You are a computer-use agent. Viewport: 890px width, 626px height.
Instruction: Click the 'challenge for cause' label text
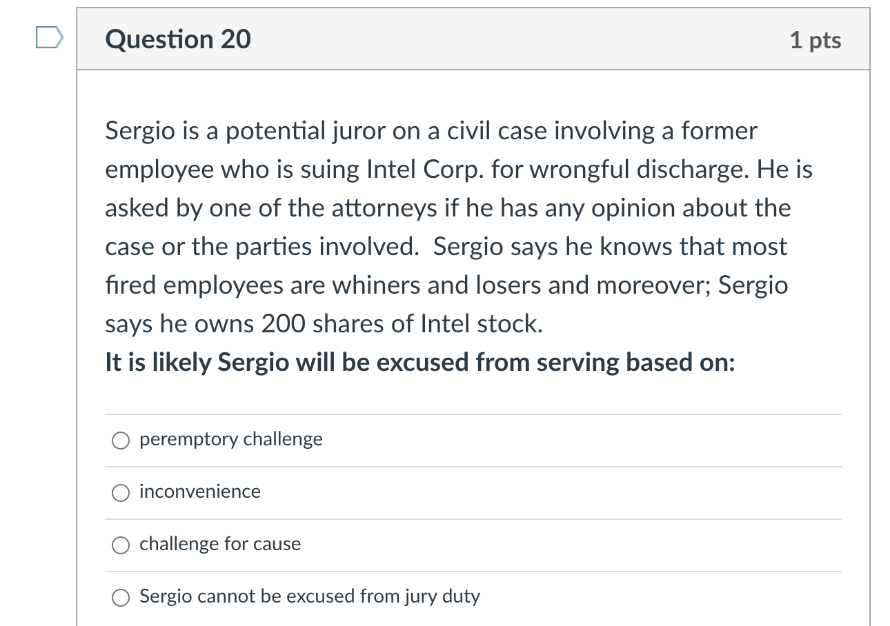pos(220,544)
